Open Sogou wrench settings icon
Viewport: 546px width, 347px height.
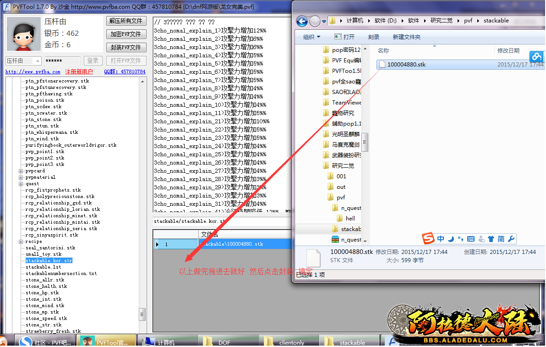coord(511,239)
